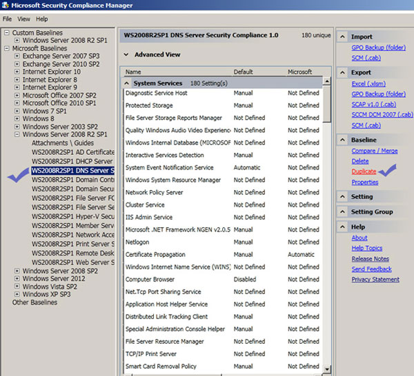Expand the Windows 7 SP1 node

click(17, 111)
